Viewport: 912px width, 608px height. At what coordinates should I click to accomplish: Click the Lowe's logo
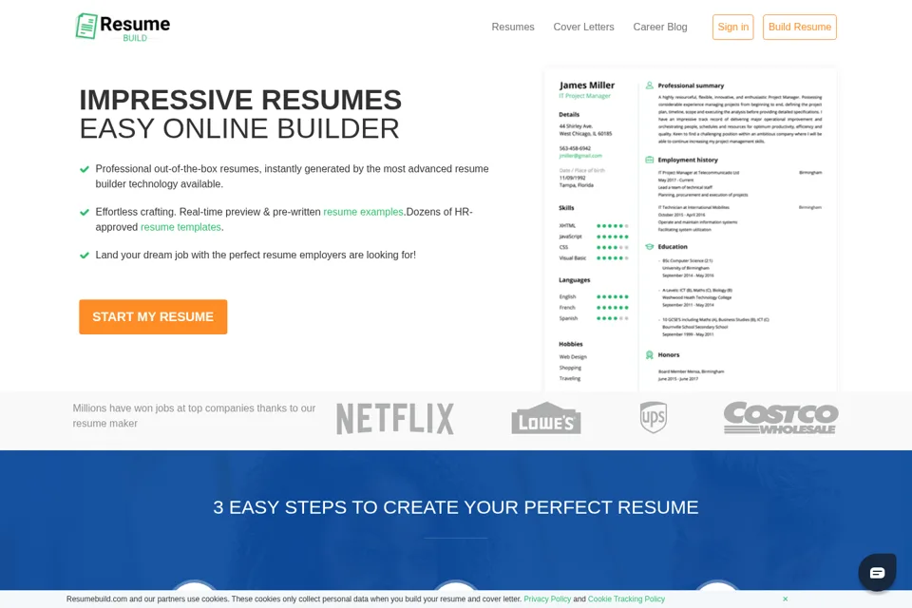click(545, 418)
